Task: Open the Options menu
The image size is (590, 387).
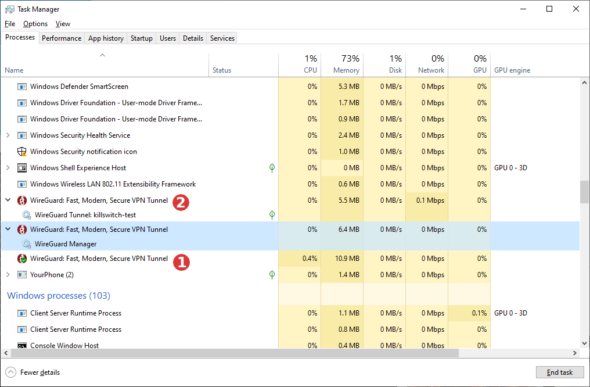Action: (x=35, y=24)
